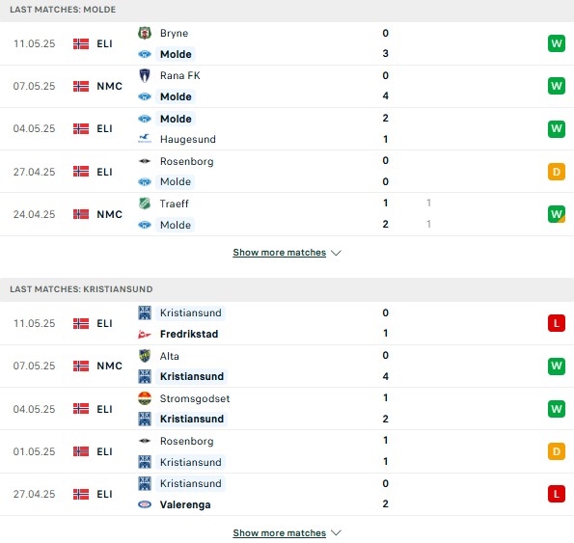The image size is (574, 543).
Task: Open the 24.04.25 Traeff vs Molde match row
Action: pos(287,214)
